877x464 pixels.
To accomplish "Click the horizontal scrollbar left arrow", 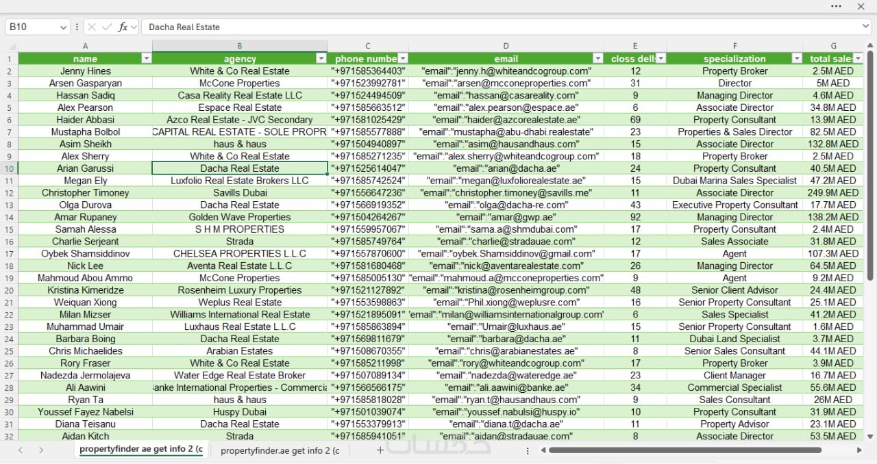I will (543, 450).
